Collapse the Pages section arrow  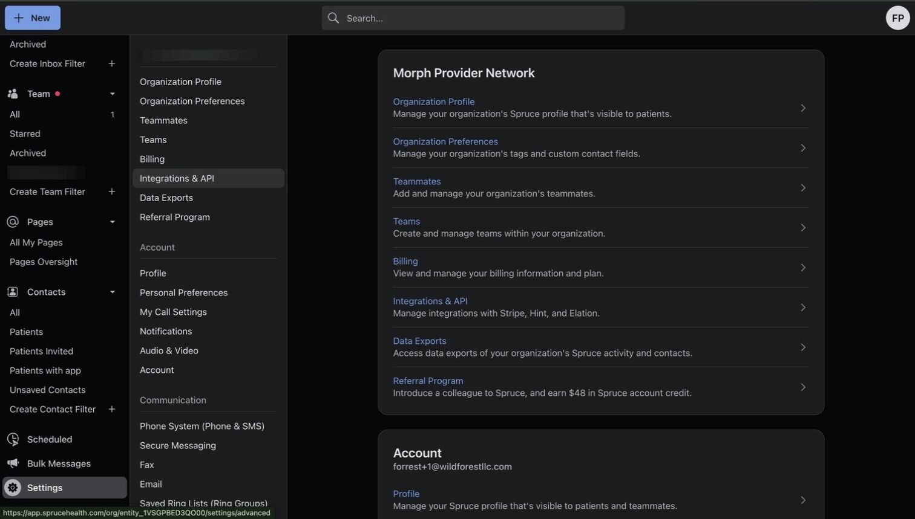(x=112, y=222)
